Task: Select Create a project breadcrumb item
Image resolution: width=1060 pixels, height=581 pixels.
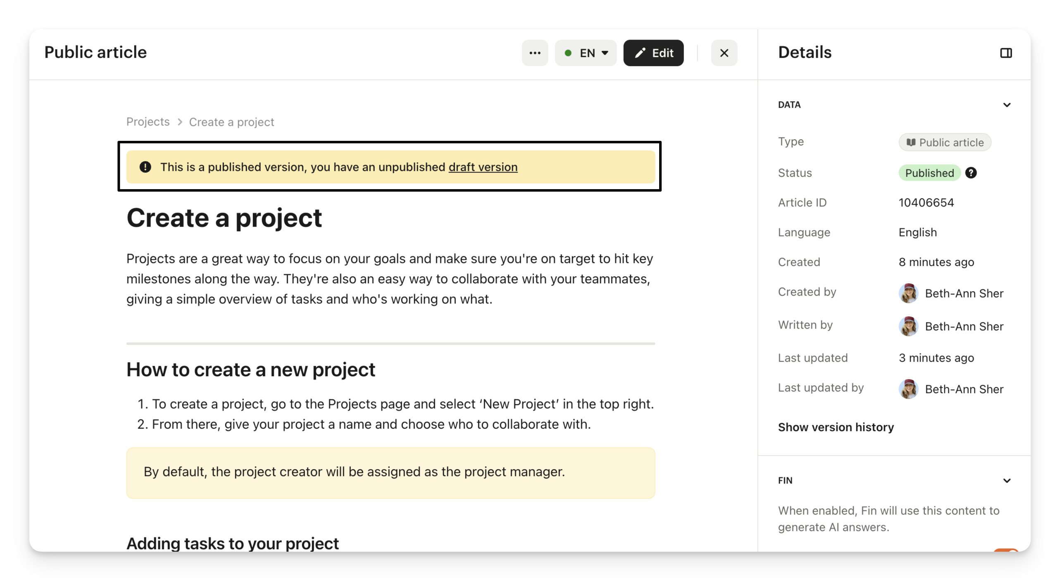Action: click(231, 122)
